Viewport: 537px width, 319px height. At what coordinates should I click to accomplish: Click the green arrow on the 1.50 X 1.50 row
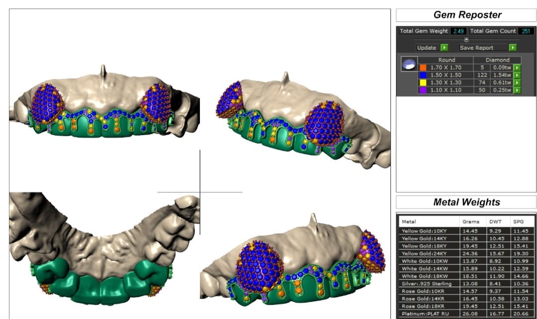[517, 75]
